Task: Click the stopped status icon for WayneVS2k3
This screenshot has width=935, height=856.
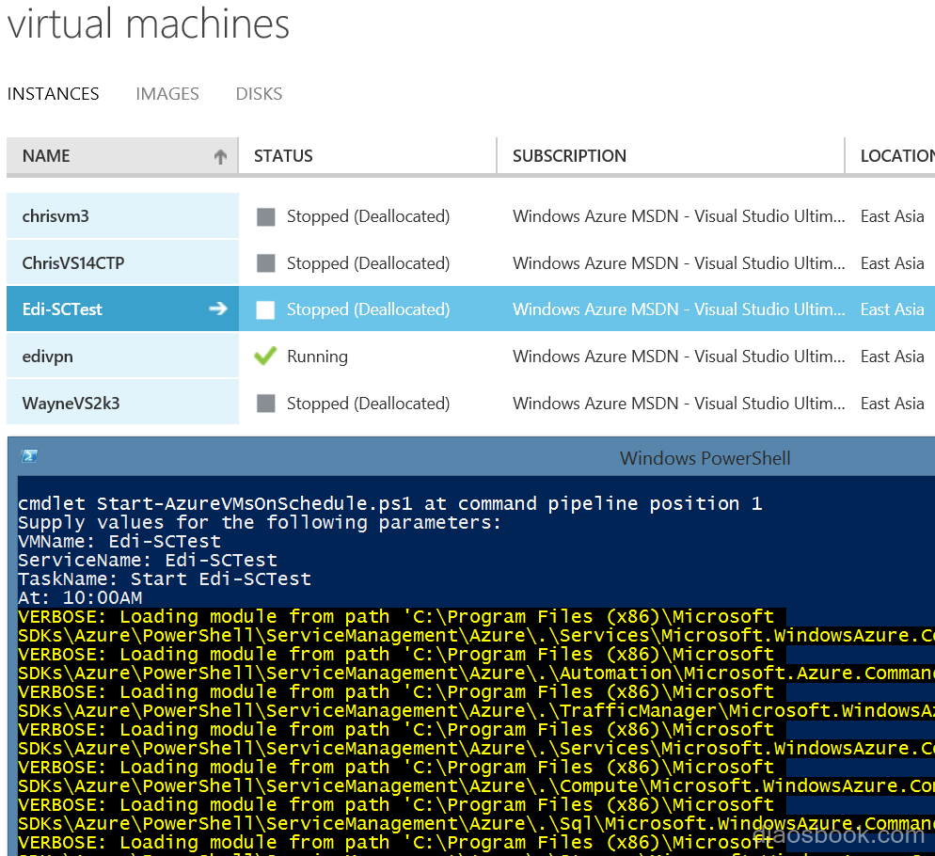Action: (x=266, y=404)
